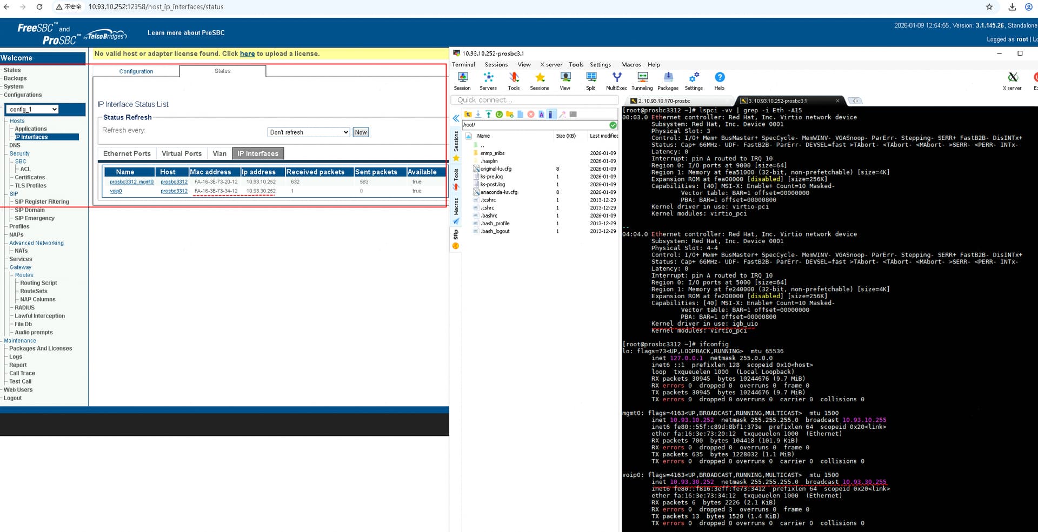Viewport: 1038px width, 532px height.
Task: Refresh SFTP folder with green icon
Action: tap(499, 115)
